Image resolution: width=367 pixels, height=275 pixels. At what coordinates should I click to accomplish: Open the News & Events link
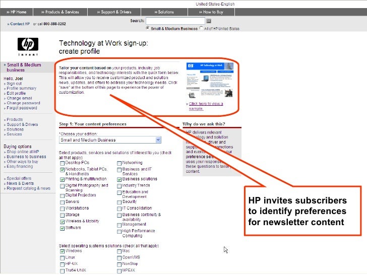pyautogui.click(x=20, y=183)
